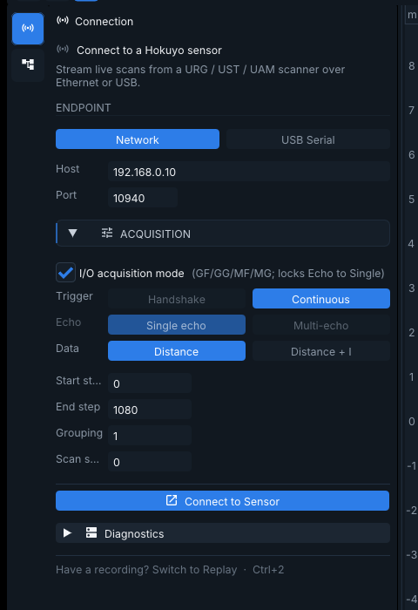418x610 pixels.
Task: Open the Connection sidebar panel icon
Action: (x=28, y=29)
